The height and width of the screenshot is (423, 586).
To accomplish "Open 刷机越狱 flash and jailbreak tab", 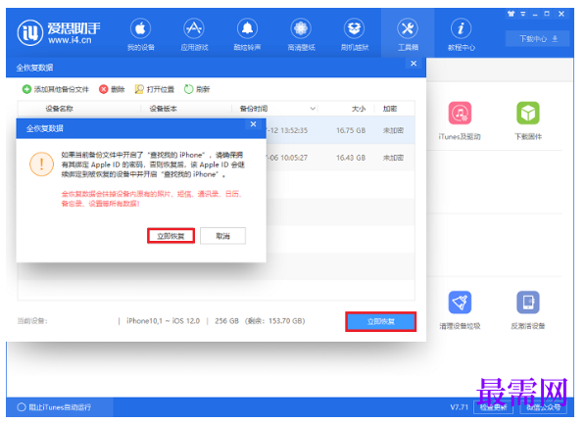I will click(x=355, y=34).
